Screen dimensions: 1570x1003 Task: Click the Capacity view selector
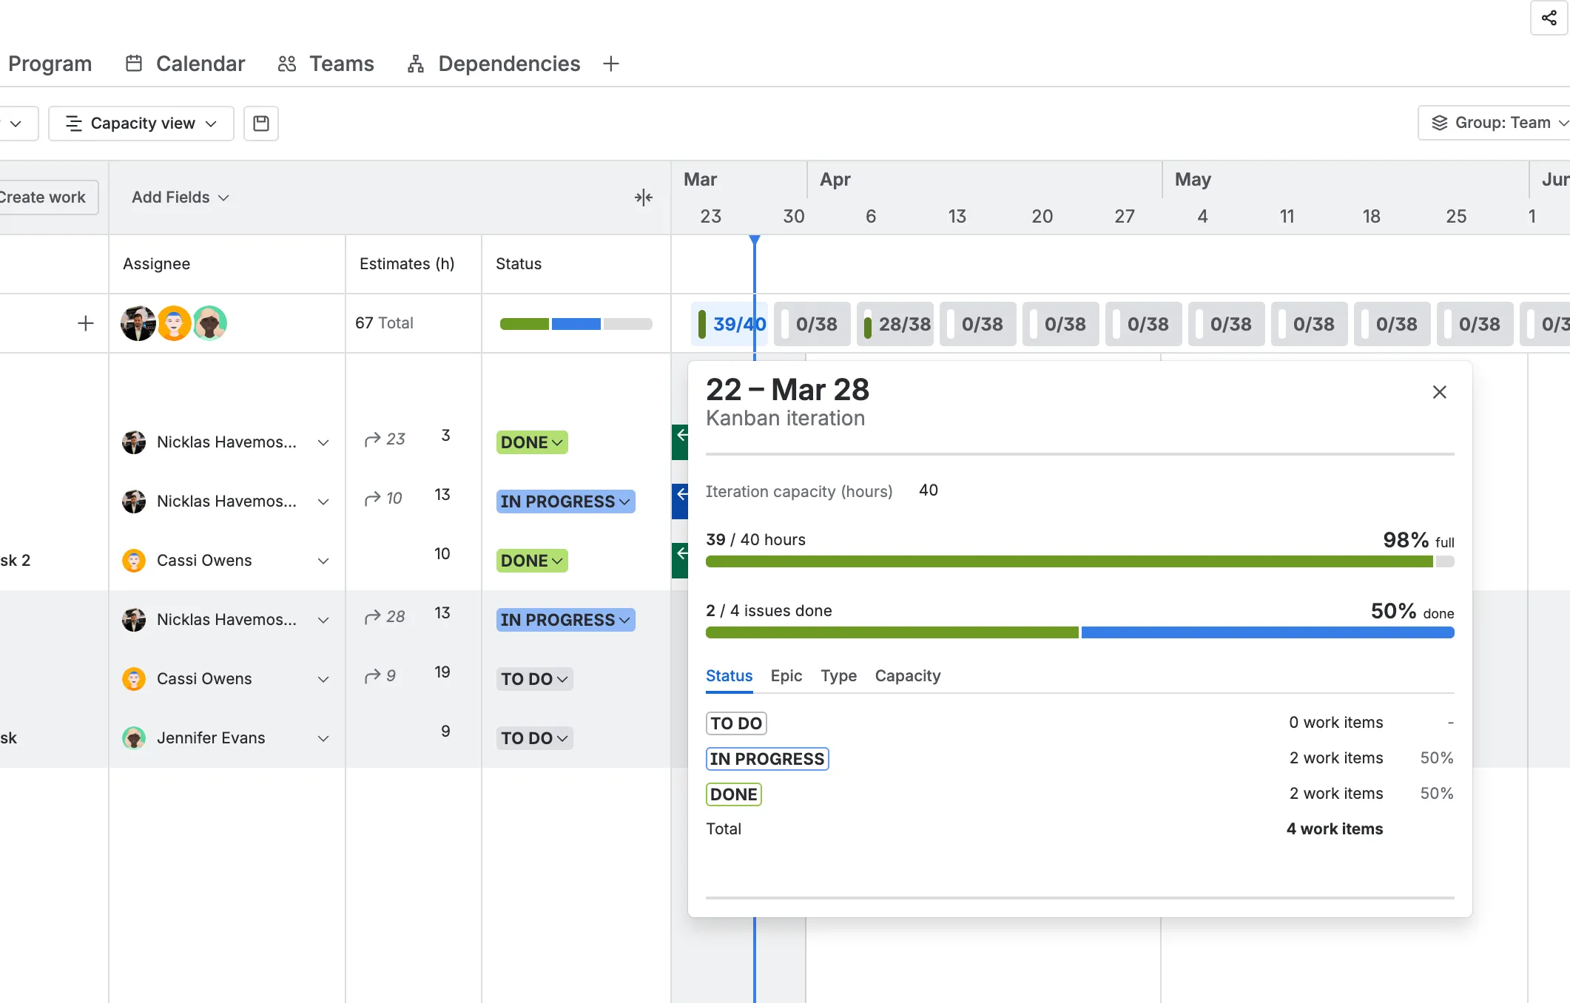pyautogui.click(x=141, y=123)
